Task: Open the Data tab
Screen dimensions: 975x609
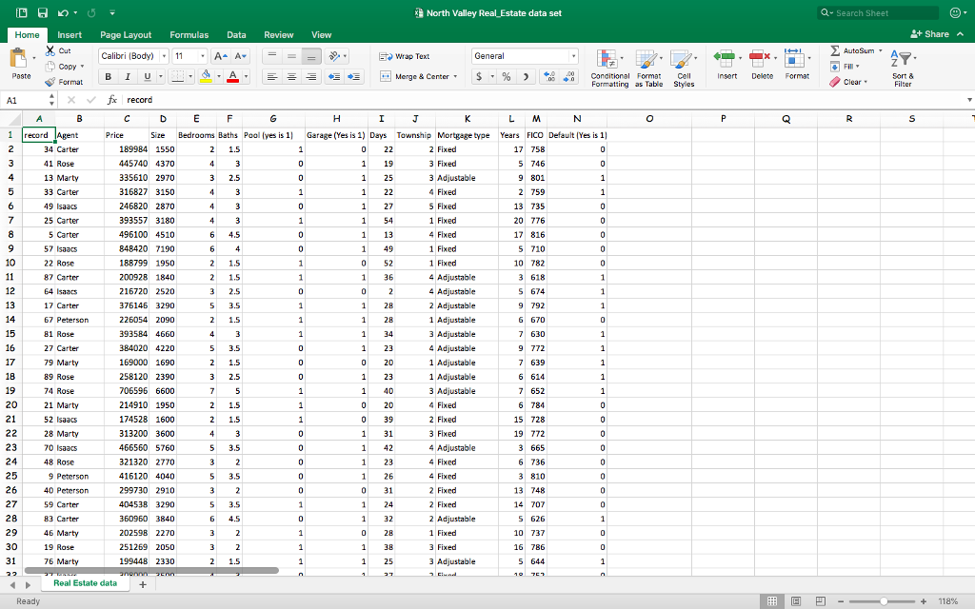Action: point(236,35)
